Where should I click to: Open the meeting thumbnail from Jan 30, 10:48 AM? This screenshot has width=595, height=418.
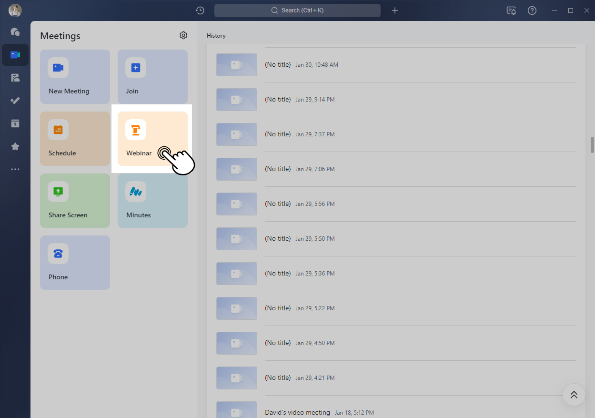(237, 65)
